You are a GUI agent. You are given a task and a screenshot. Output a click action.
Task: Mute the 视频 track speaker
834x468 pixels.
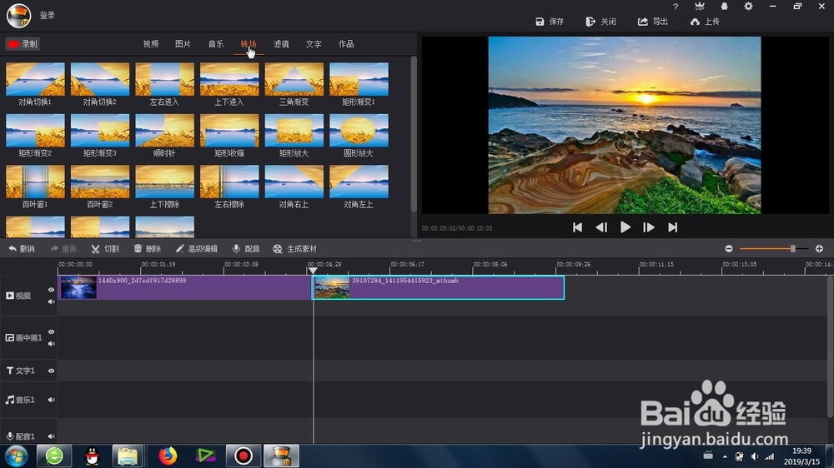pos(51,301)
